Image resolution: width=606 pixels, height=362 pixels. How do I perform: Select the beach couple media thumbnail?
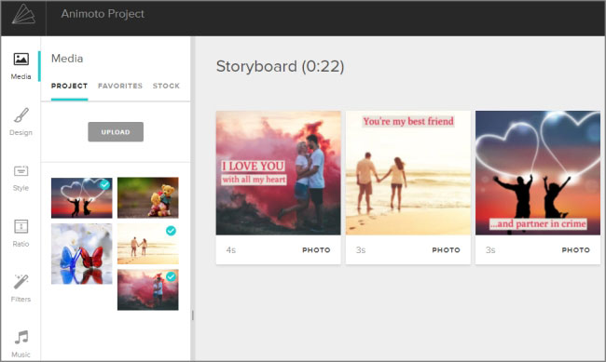(x=148, y=244)
